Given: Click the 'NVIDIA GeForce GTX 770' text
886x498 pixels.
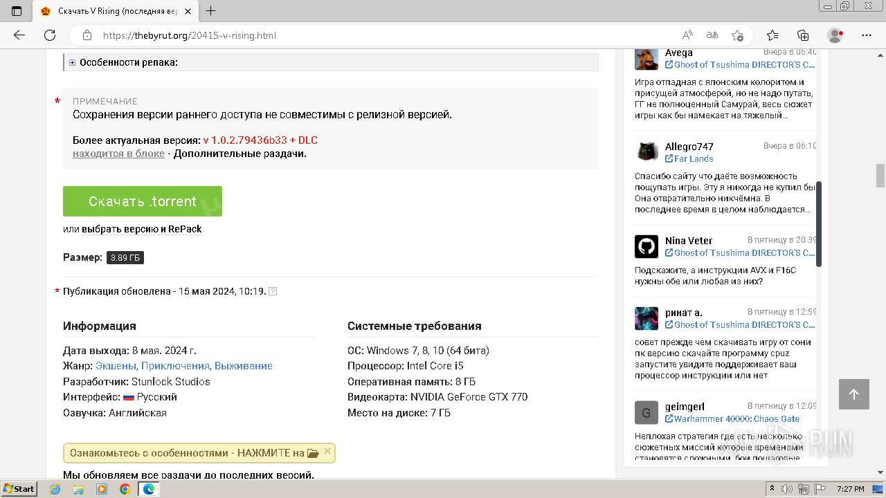Looking at the screenshot, I should (469, 397).
